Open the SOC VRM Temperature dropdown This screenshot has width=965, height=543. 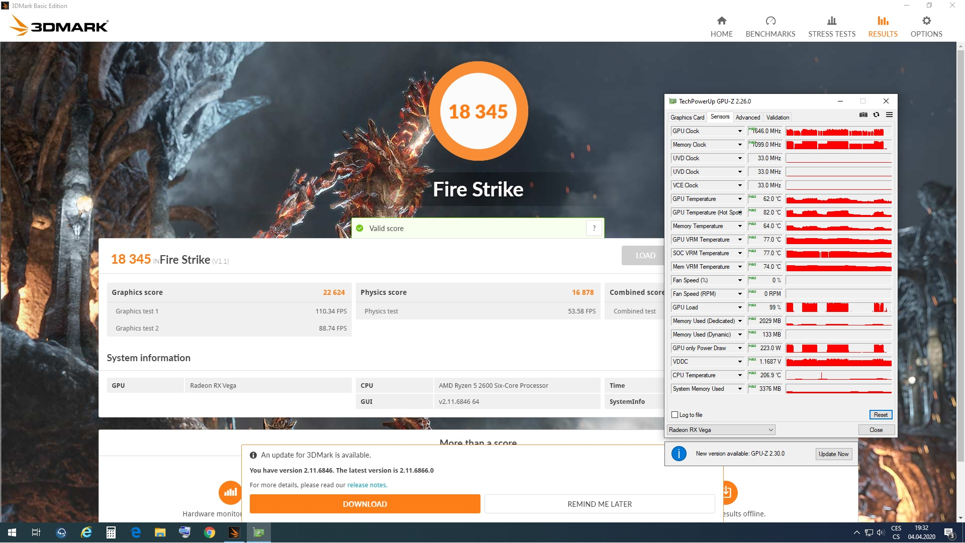[x=739, y=253]
